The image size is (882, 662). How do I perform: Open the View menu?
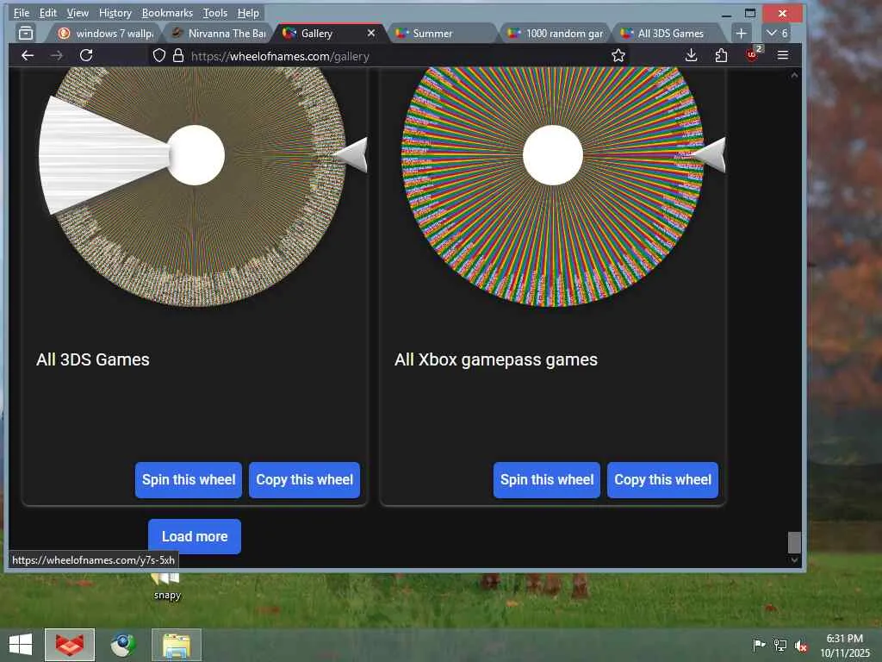tap(78, 12)
